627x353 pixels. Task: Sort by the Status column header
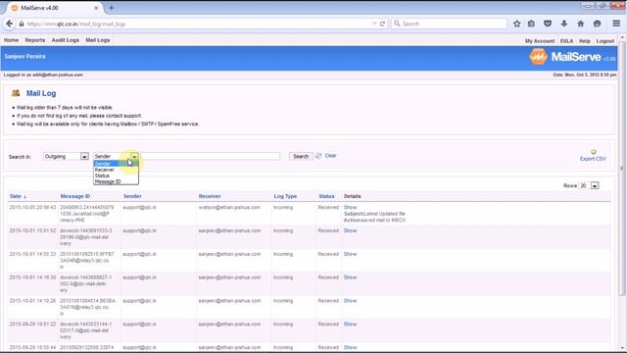pos(326,196)
